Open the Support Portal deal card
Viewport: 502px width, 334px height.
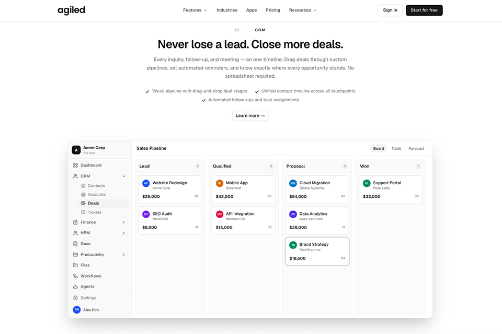click(391, 189)
